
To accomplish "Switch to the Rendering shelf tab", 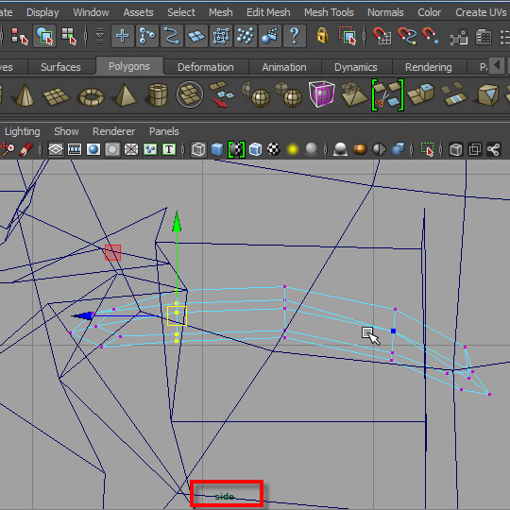I will [429, 67].
